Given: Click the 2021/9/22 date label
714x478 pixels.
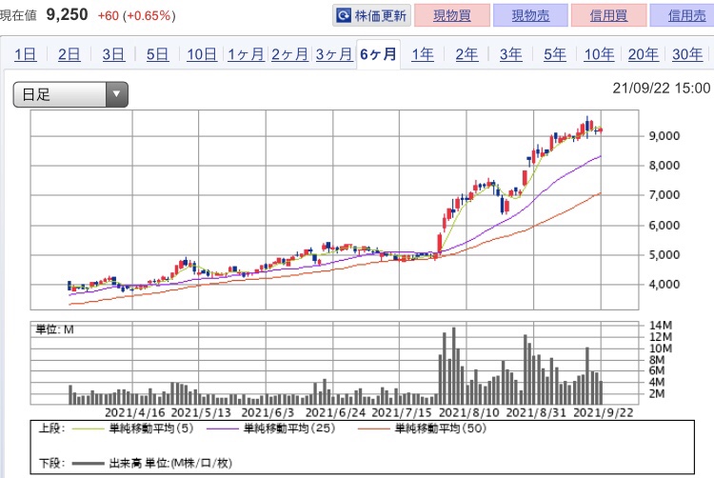Looking at the screenshot, I should [603, 413].
